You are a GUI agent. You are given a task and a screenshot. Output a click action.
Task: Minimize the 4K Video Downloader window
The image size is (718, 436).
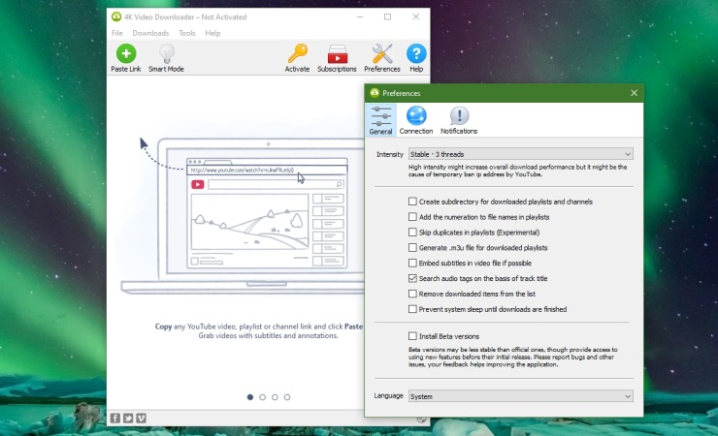[360, 16]
